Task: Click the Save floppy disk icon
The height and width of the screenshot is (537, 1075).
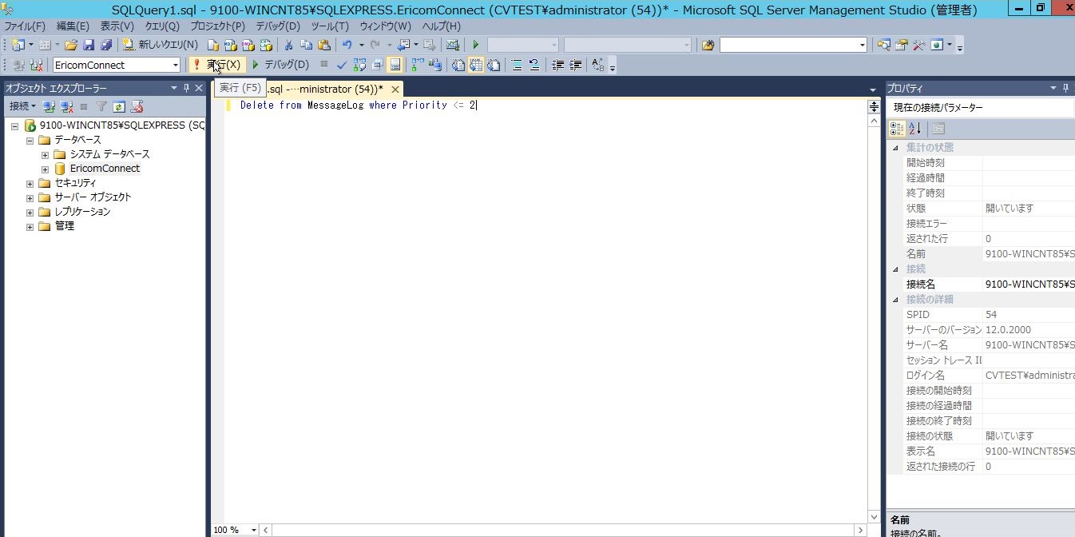Action: 89,45
